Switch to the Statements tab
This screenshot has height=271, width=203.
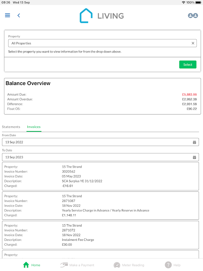click(11, 127)
